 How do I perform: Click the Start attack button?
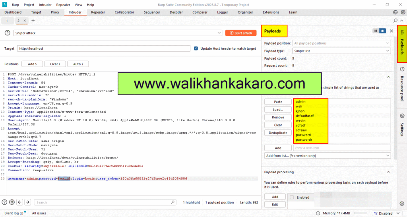click(241, 33)
